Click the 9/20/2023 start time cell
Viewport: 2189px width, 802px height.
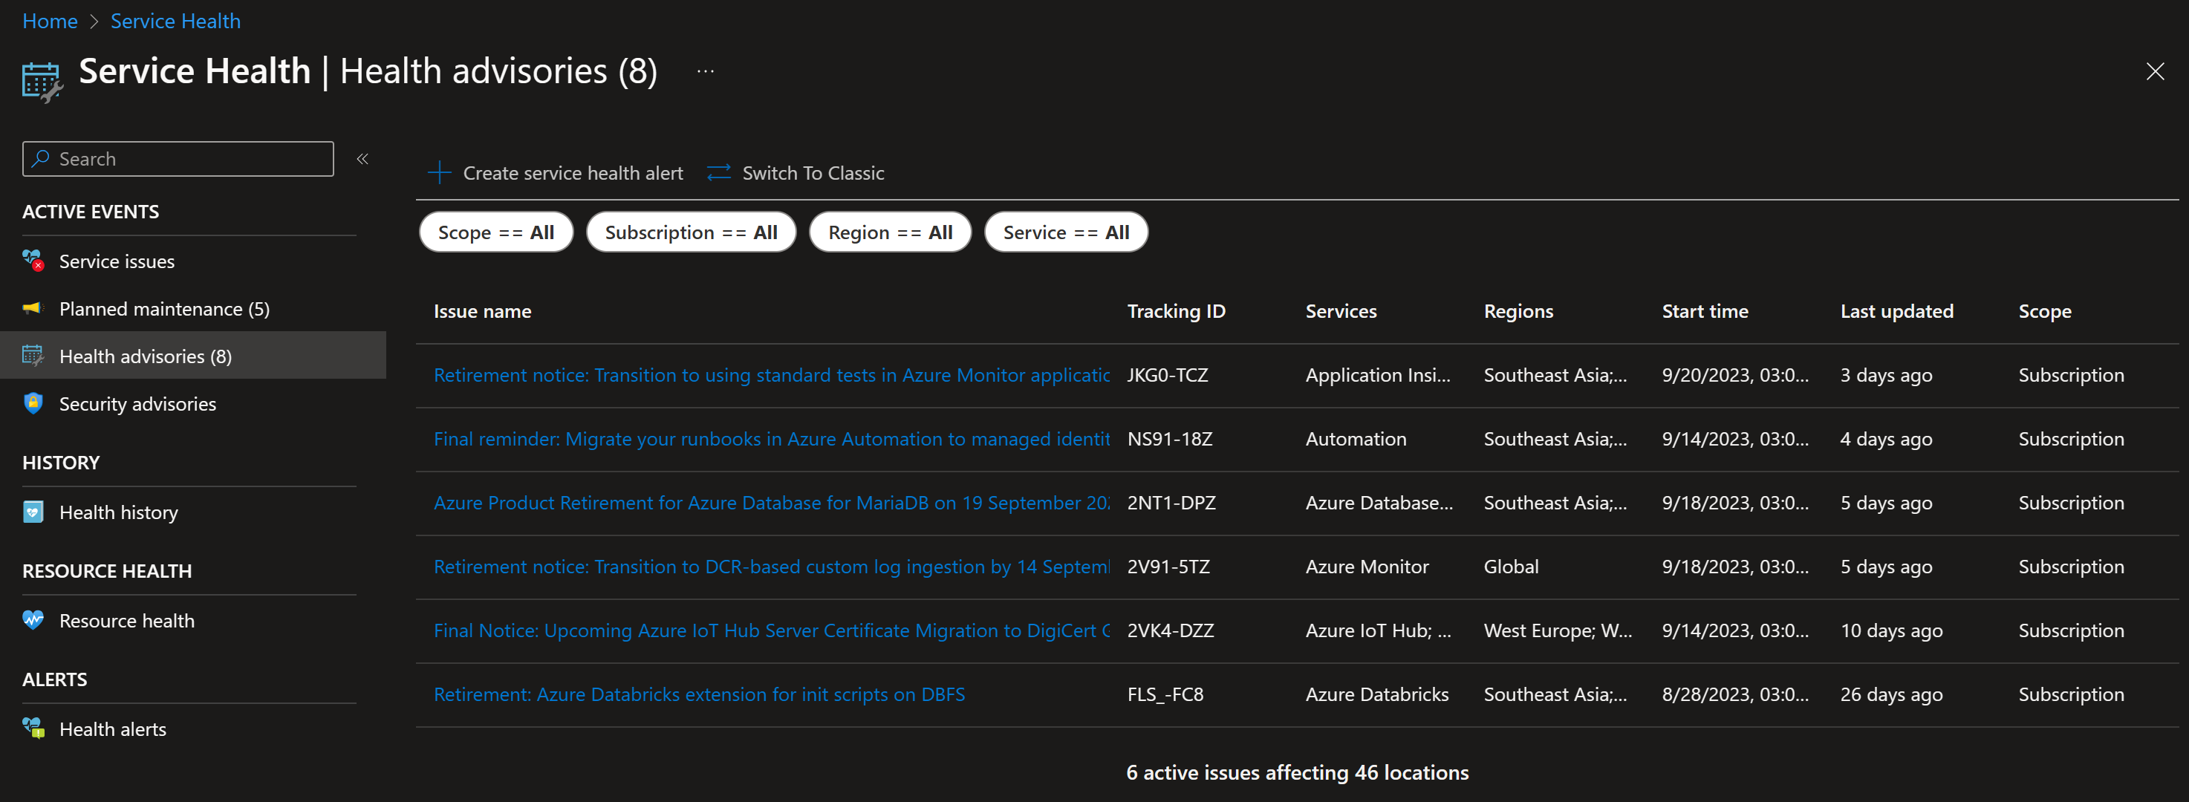pyautogui.click(x=1735, y=375)
